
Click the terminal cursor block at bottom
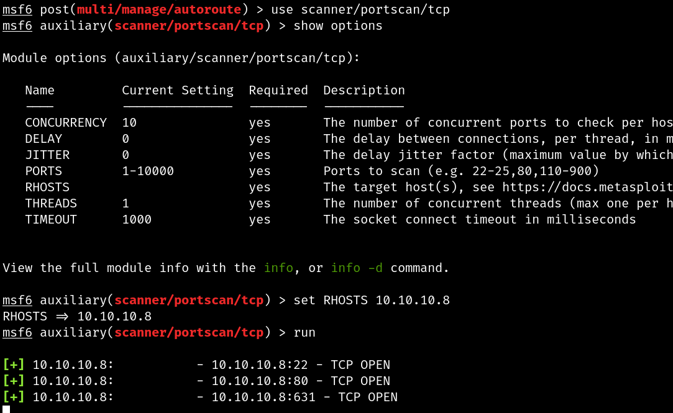6,409
